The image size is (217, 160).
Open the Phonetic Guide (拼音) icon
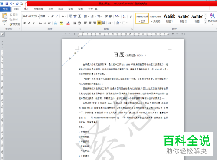[75, 16]
